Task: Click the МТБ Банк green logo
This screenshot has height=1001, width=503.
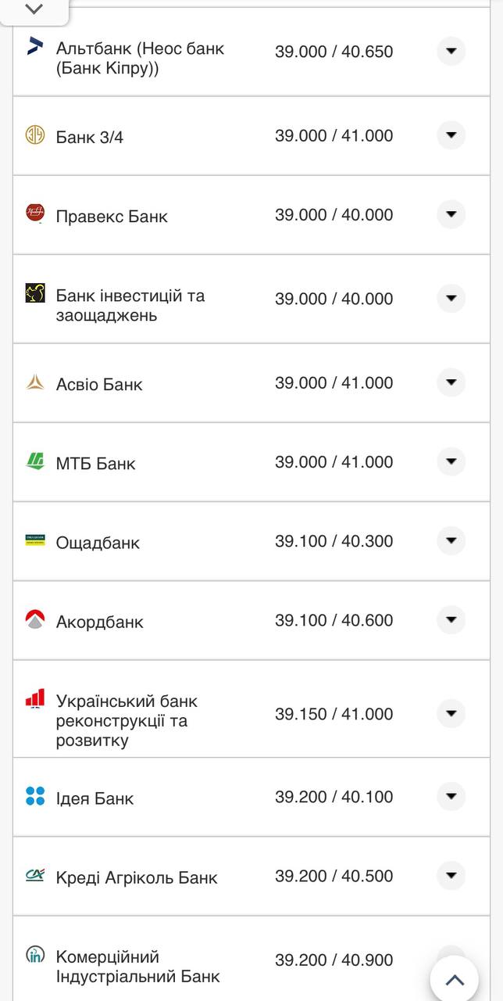Action: (35, 461)
